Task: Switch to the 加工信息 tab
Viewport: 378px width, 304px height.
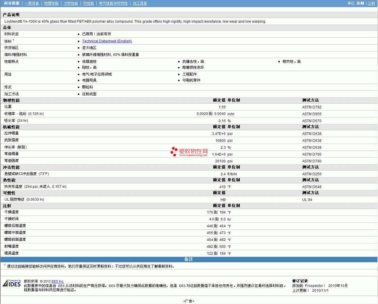Action: (x=140, y=3)
